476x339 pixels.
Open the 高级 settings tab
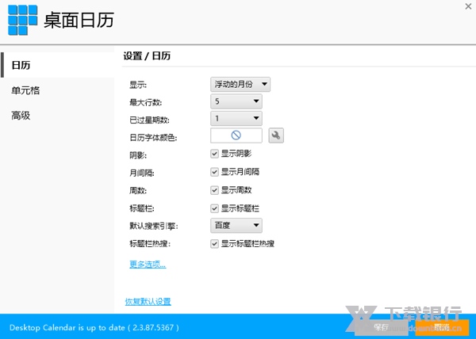point(21,116)
